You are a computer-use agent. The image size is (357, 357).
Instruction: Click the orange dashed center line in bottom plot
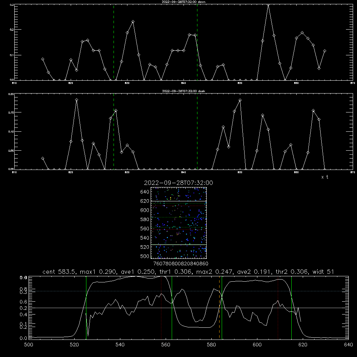pos(220,307)
